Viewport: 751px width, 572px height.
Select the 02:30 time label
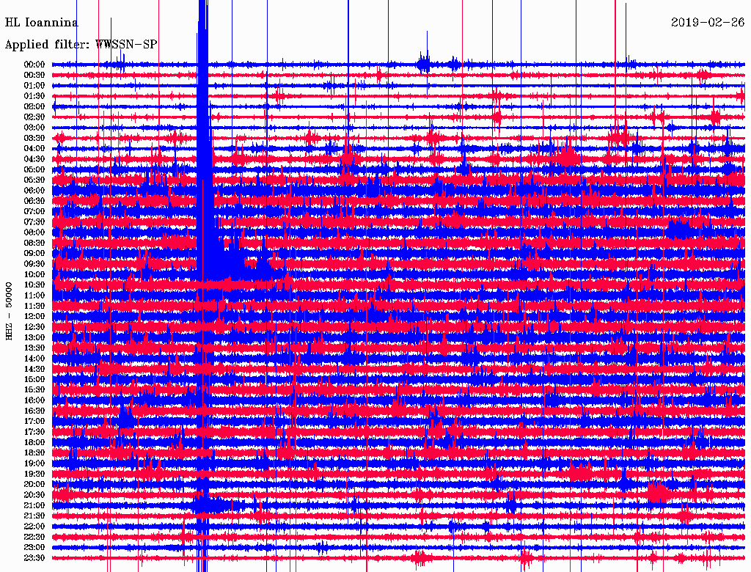click(x=34, y=117)
